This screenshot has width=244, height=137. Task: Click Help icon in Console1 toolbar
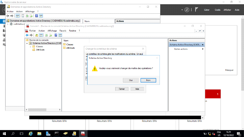point(56,35)
